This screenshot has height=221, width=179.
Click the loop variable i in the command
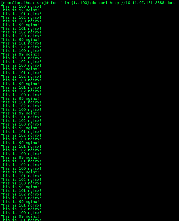pos(61,3)
